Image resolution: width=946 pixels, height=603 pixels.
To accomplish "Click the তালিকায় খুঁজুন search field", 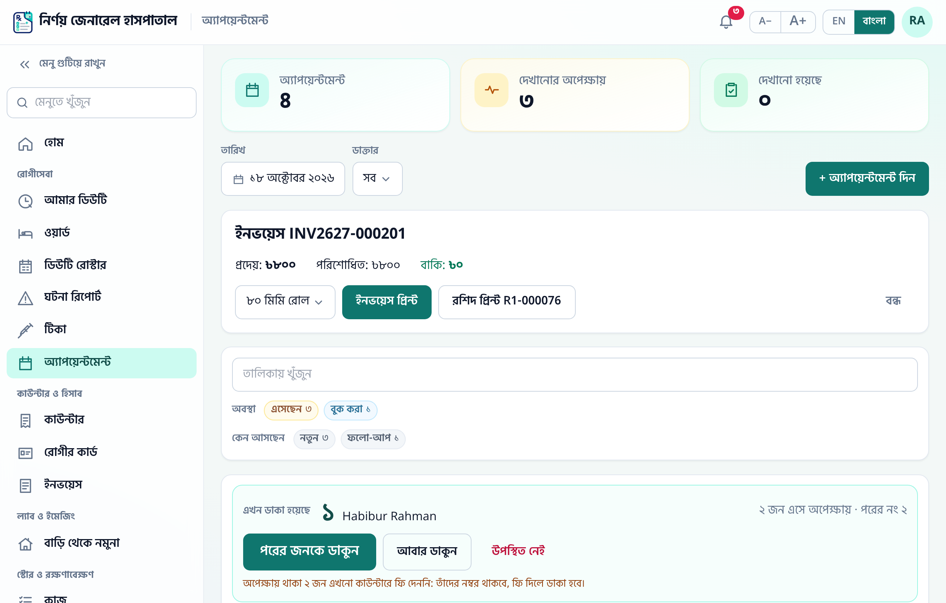I will [575, 374].
